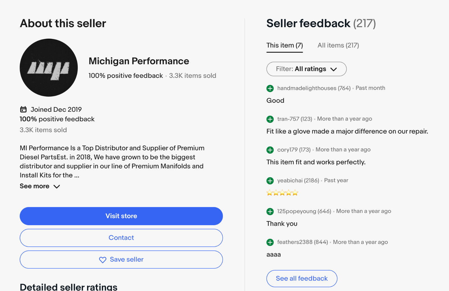
Task: Click the calendar icon beside Joined Dec 2019
Action: point(23,109)
